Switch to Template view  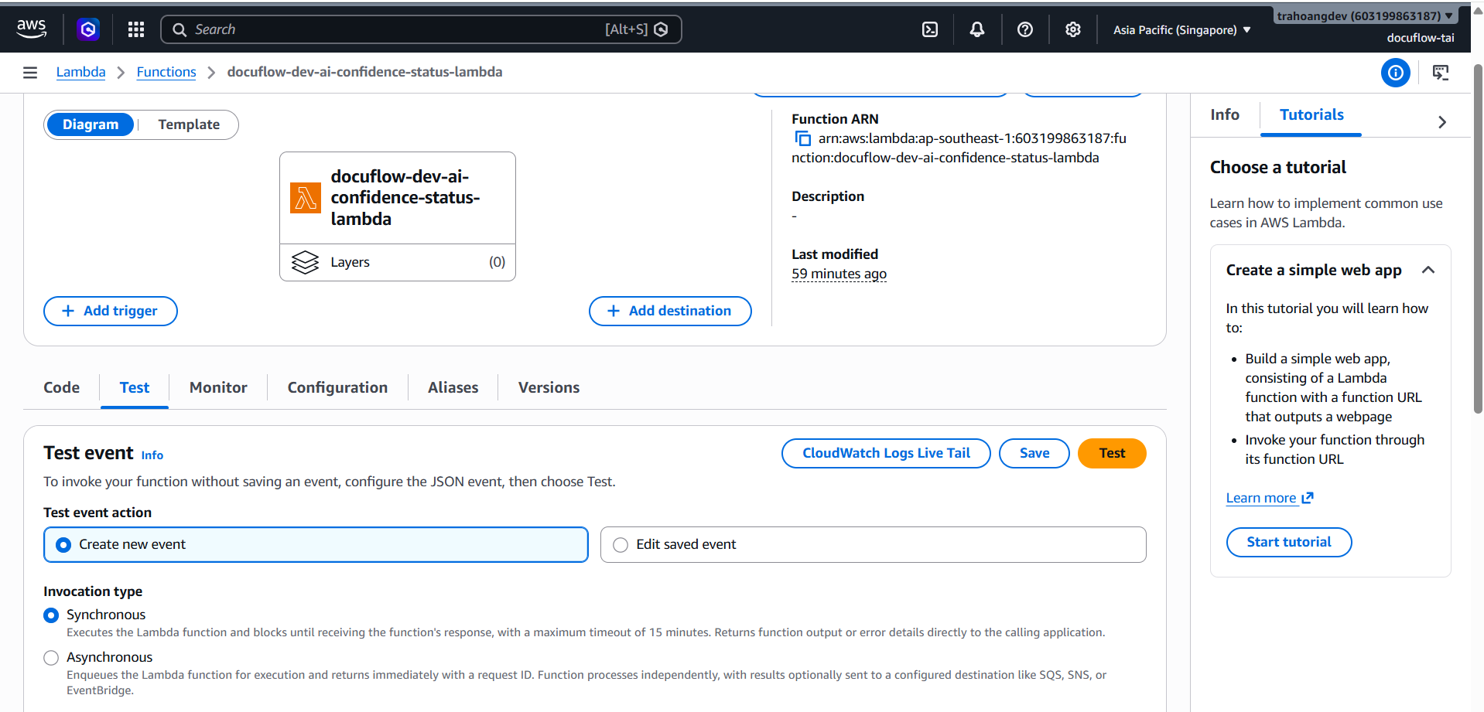(x=189, y=124)
